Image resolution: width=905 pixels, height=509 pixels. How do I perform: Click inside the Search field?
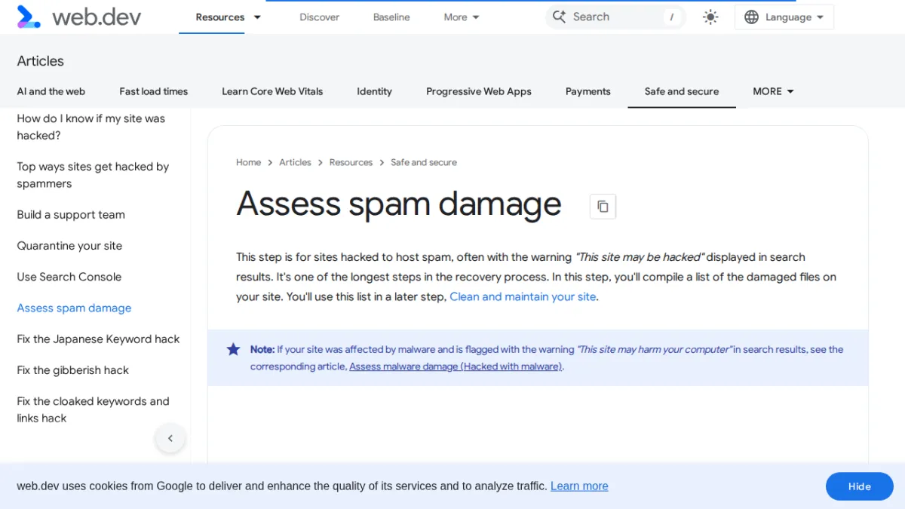(615, 17)
